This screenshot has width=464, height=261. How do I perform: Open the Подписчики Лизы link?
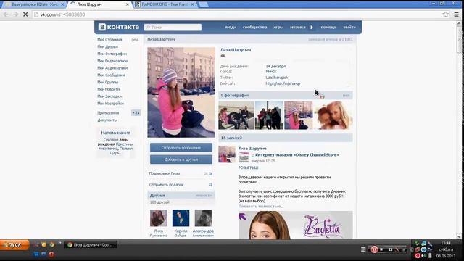click(x=165, y=174)
